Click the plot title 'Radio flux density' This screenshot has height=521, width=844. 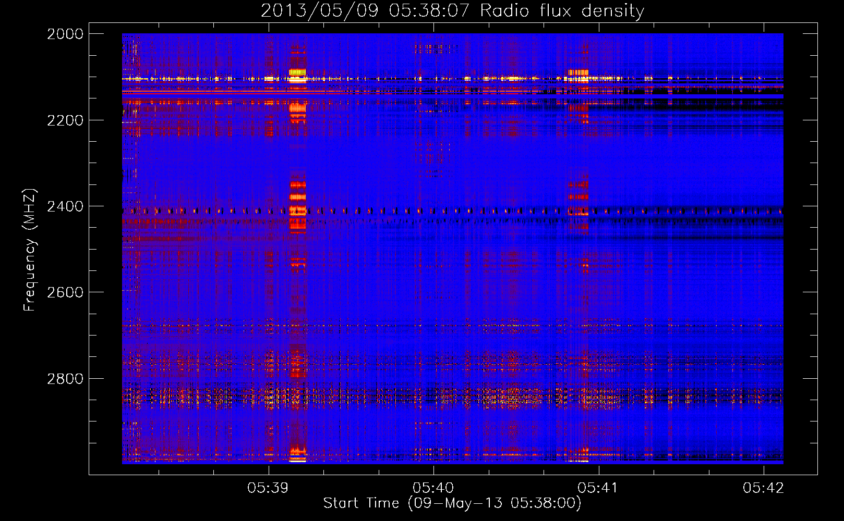tap(562, 11)
